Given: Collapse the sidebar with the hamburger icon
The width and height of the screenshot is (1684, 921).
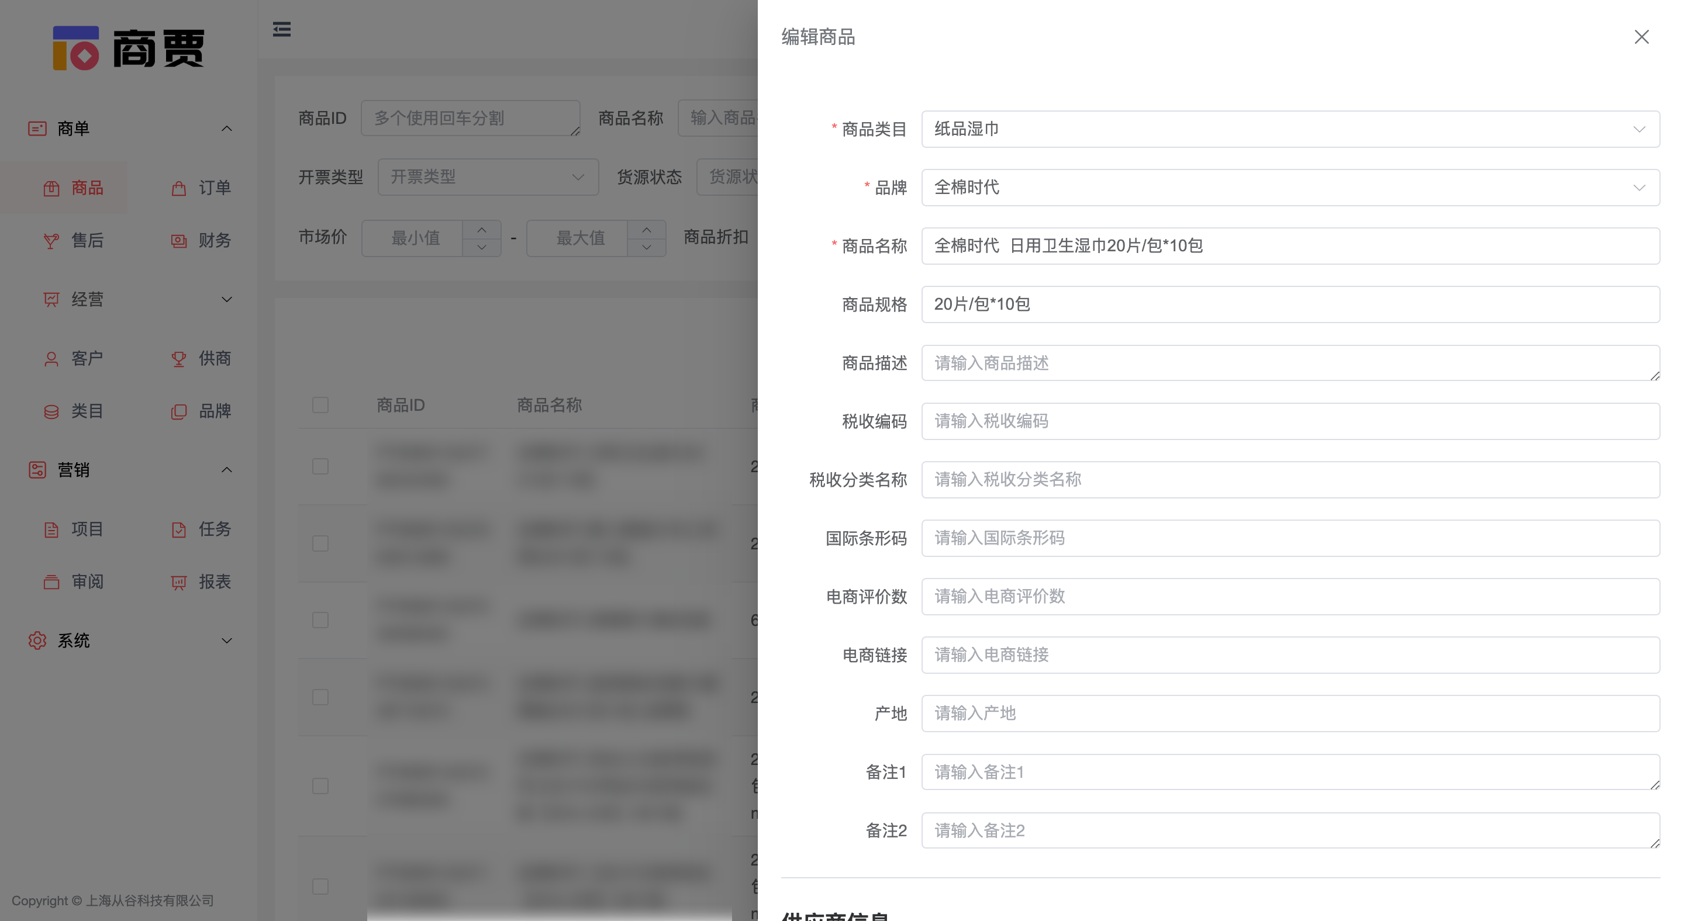Looking at the screenshot, I should (x=282, y=29).
